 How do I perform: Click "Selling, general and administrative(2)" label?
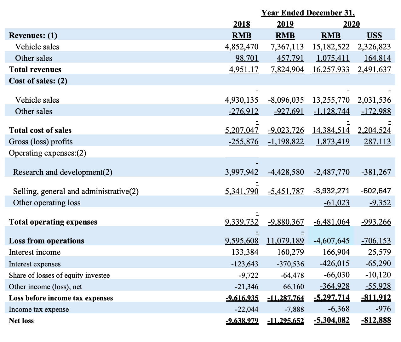point(76,191)
